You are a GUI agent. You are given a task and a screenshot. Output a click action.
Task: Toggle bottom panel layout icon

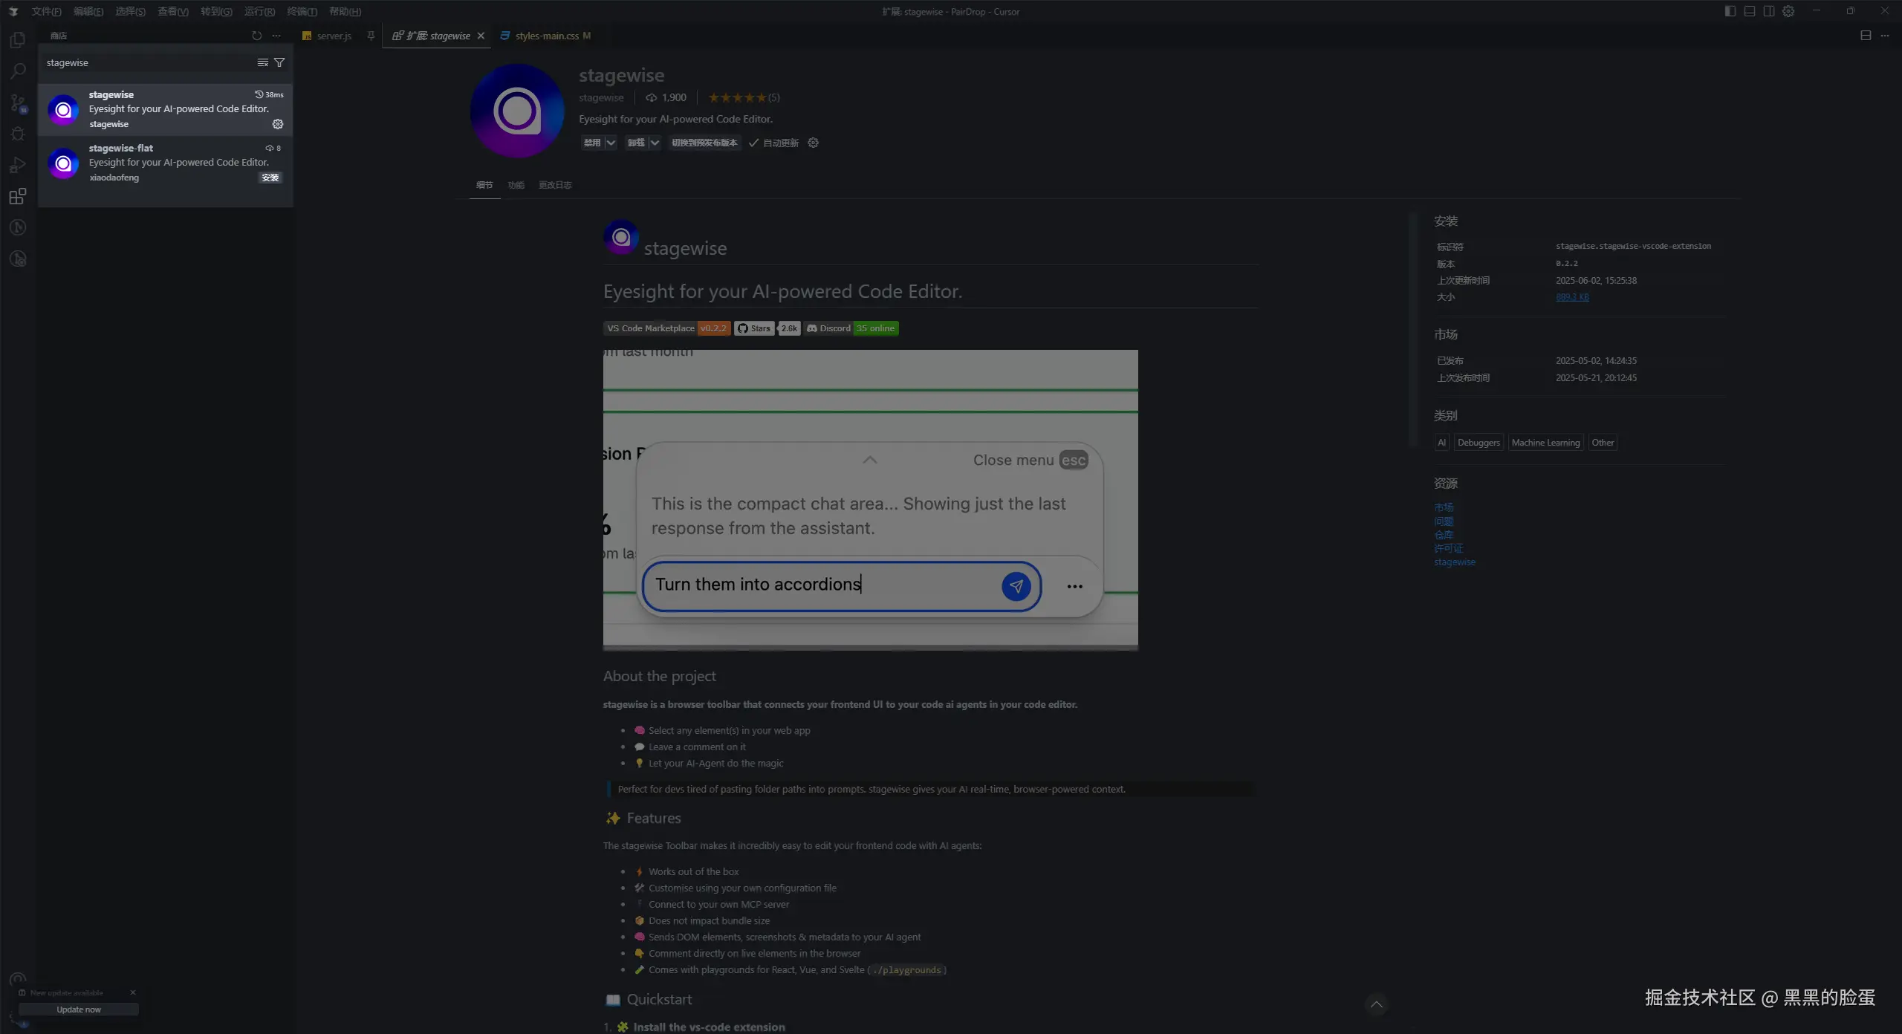tap(1749, 11)
